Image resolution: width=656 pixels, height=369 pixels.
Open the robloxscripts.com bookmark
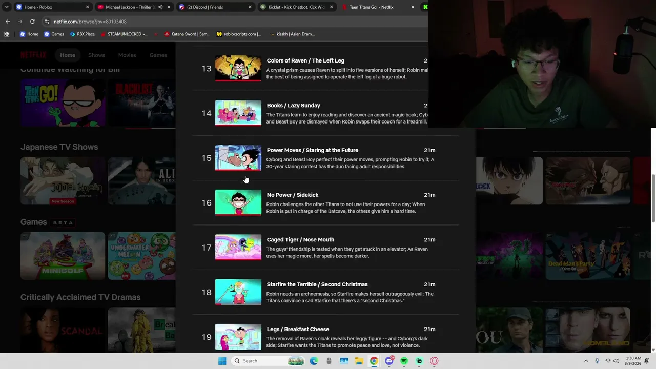click(239, 34)
